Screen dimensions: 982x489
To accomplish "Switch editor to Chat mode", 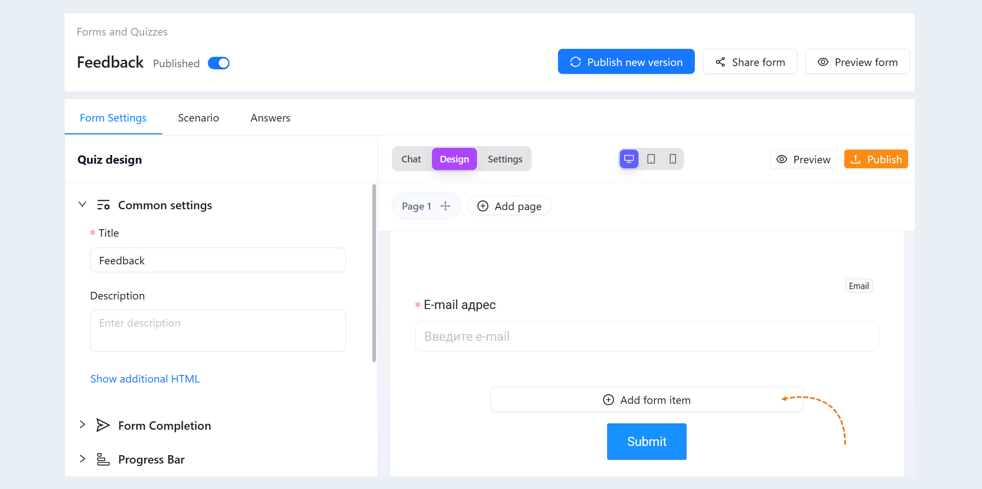I will (411, 159).
